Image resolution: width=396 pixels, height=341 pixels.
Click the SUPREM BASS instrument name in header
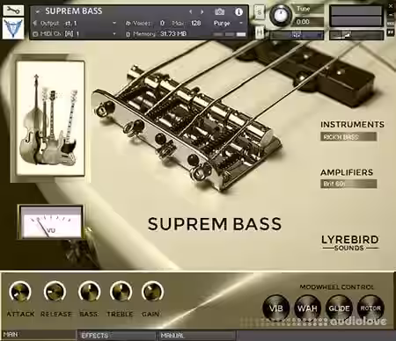click(x=74, y=11)
